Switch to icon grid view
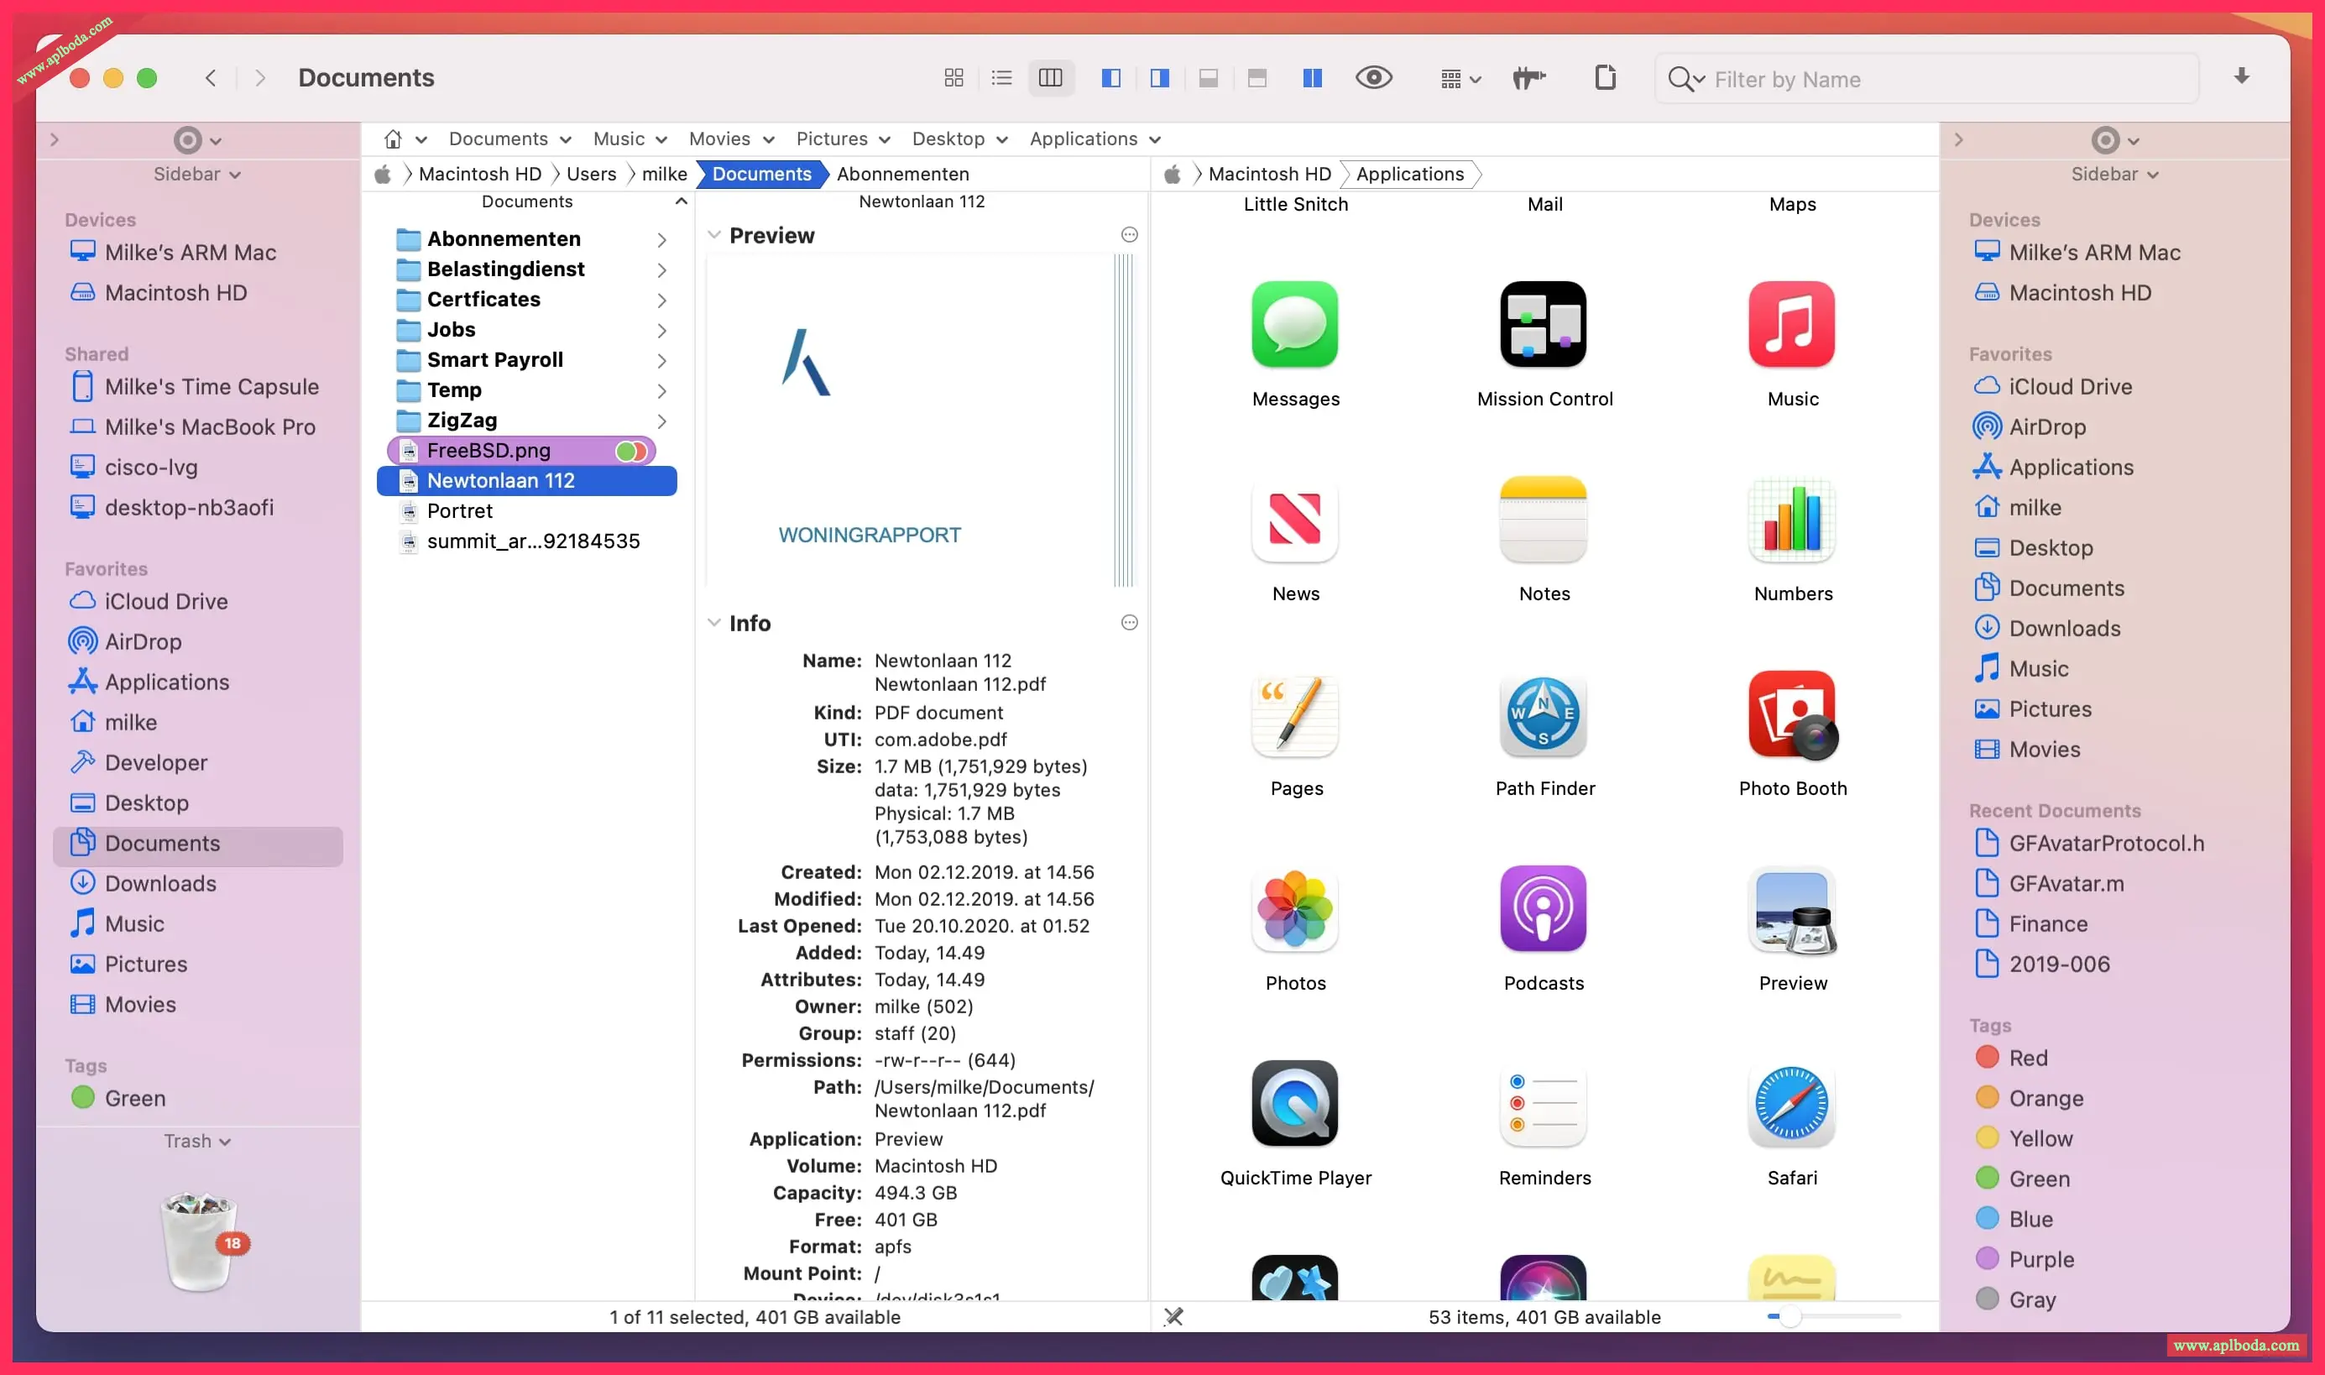 tap(954, 78)
